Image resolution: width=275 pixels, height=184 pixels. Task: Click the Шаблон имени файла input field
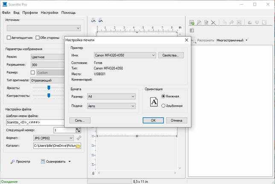(x=35, y=122)
